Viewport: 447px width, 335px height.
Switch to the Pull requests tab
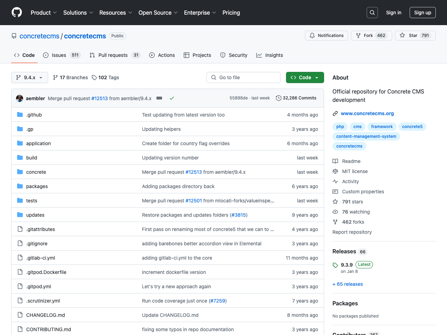tap(115, 55)
